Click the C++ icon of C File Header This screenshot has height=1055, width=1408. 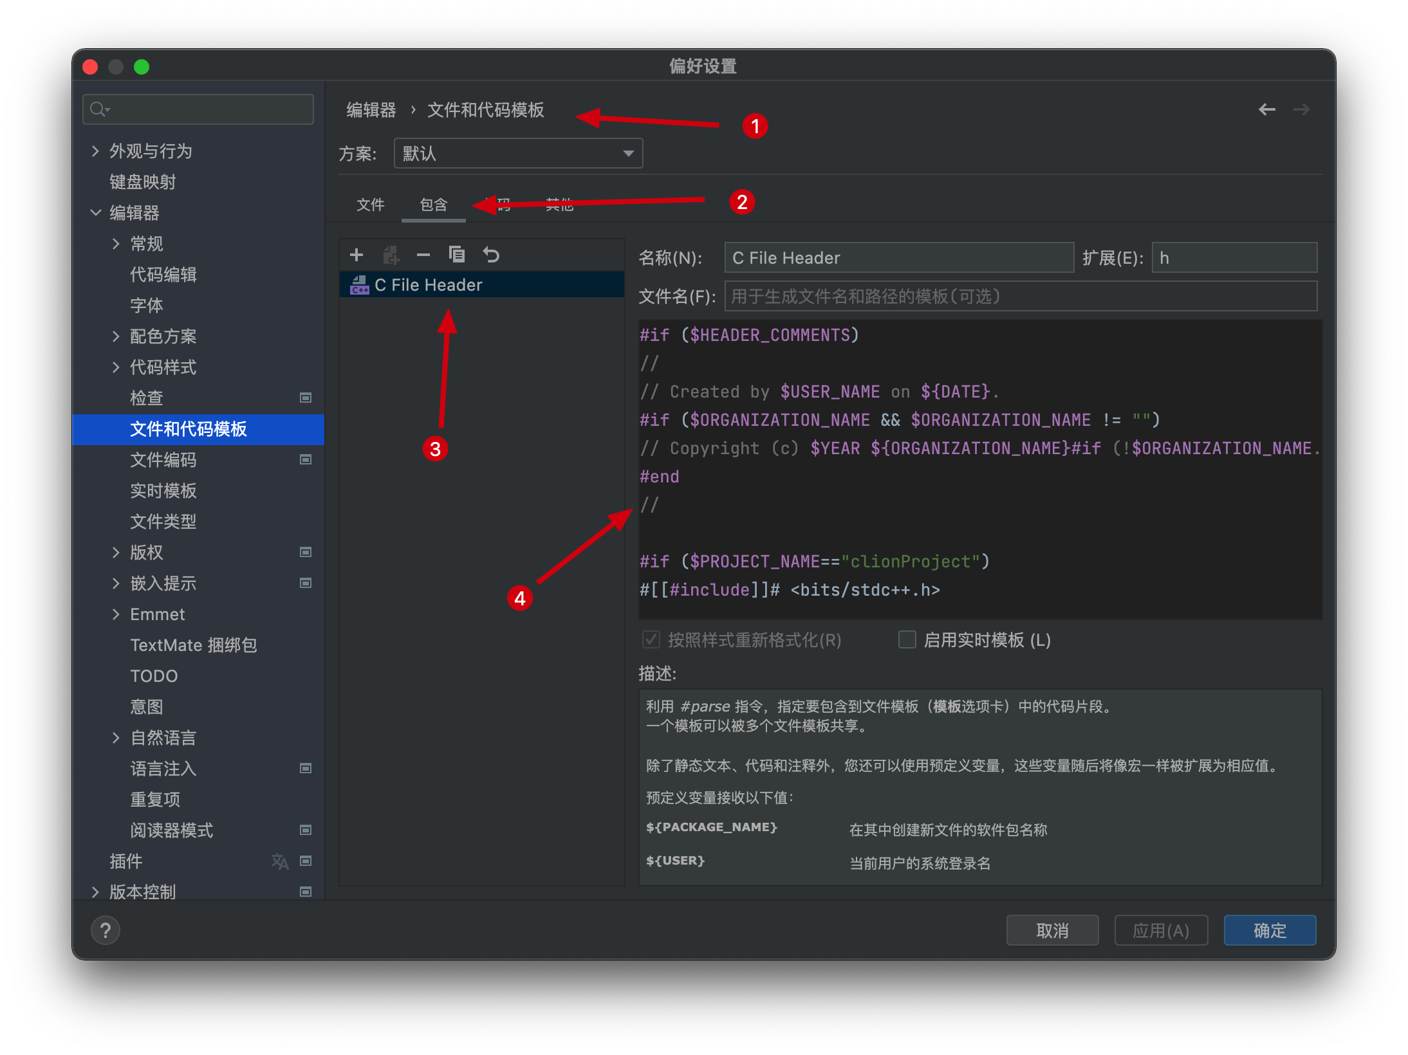pos(359,284)
